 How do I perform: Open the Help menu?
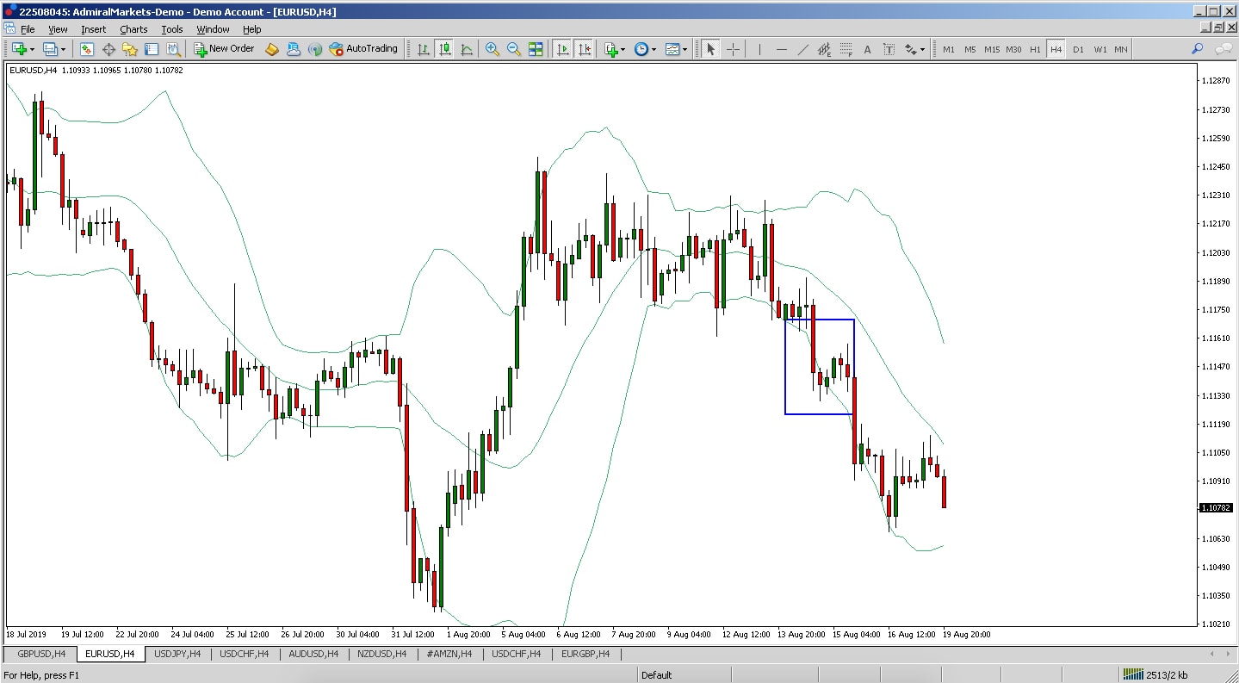pos(252,29)
